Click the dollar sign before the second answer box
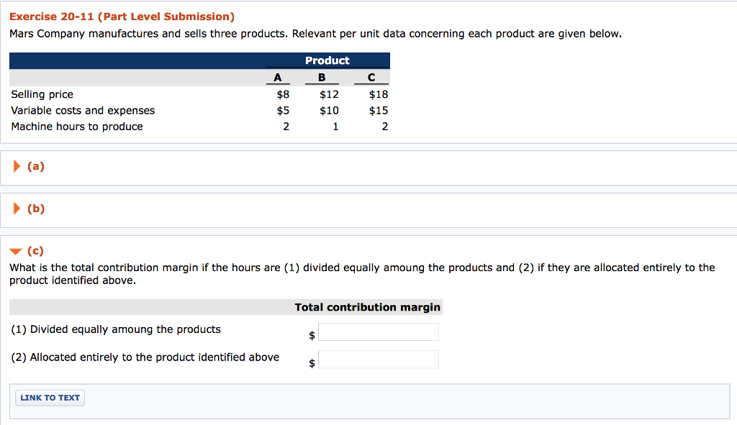Image resolution: width=737 pixels, height=425 pixels. pyautogui.click(x=312, y=362)
